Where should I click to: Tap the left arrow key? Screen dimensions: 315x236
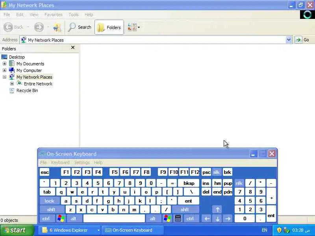(207, 219)
